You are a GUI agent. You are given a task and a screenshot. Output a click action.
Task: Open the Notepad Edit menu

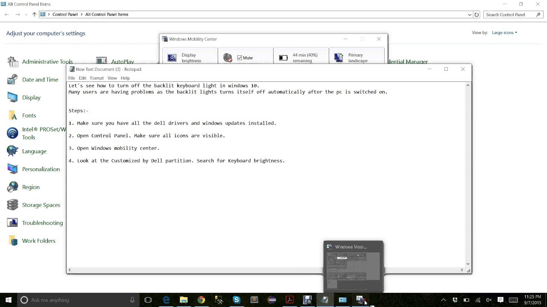point(82,78)
